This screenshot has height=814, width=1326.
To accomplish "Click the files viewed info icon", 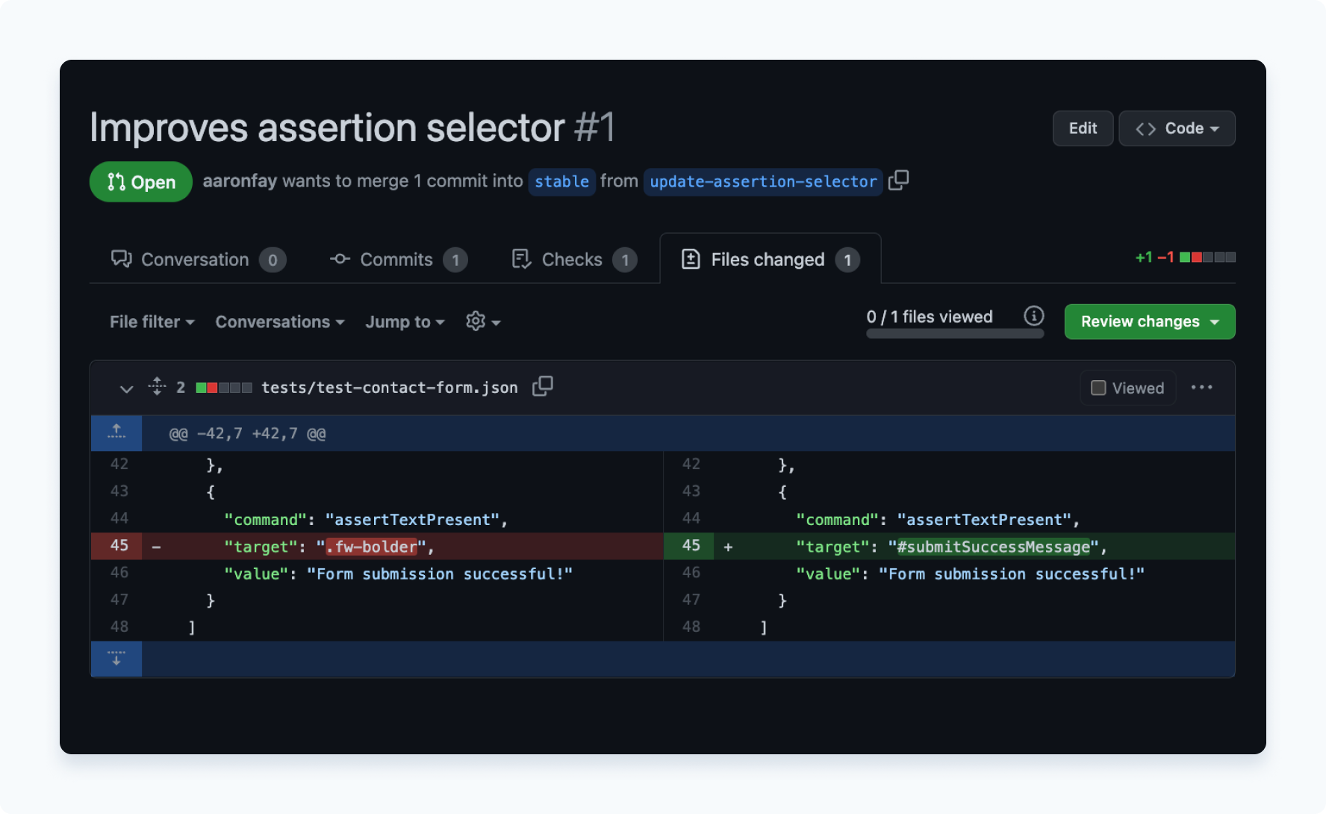I will (1034, 316).
